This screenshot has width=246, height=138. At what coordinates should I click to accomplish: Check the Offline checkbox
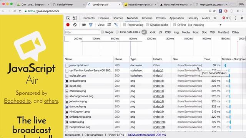pyautogui.click(x=174, y=25)
